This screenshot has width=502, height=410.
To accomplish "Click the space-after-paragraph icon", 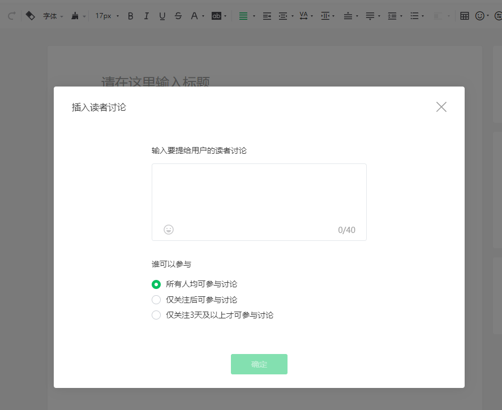I will pos(370,16).
